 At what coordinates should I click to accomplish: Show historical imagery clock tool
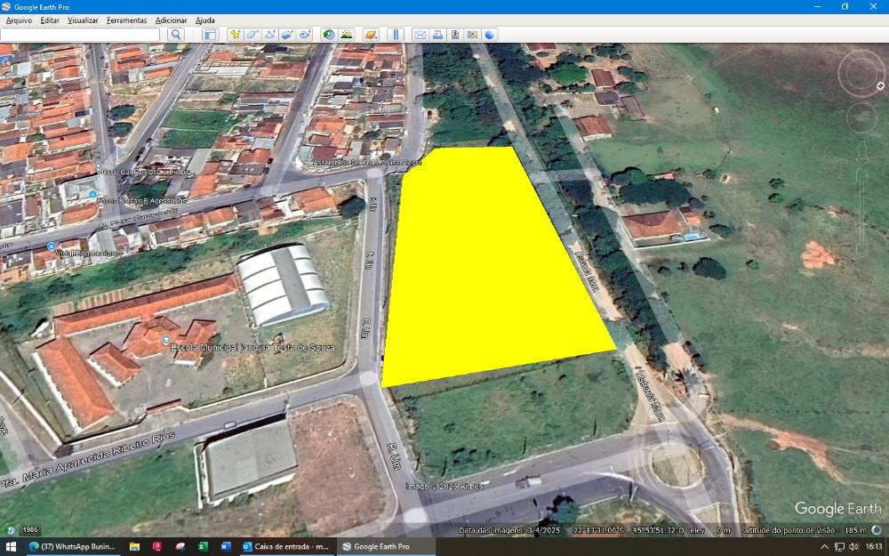pos(329,35)
